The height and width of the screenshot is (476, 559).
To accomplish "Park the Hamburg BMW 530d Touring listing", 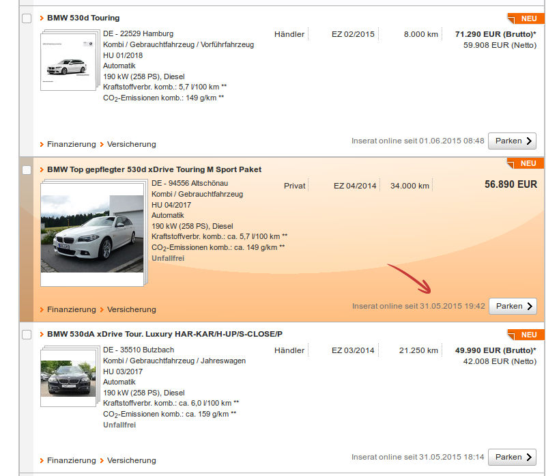I will [512, 141].
